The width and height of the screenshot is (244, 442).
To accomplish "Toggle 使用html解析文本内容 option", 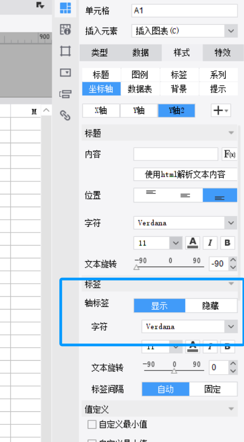I will coord(185,174).
